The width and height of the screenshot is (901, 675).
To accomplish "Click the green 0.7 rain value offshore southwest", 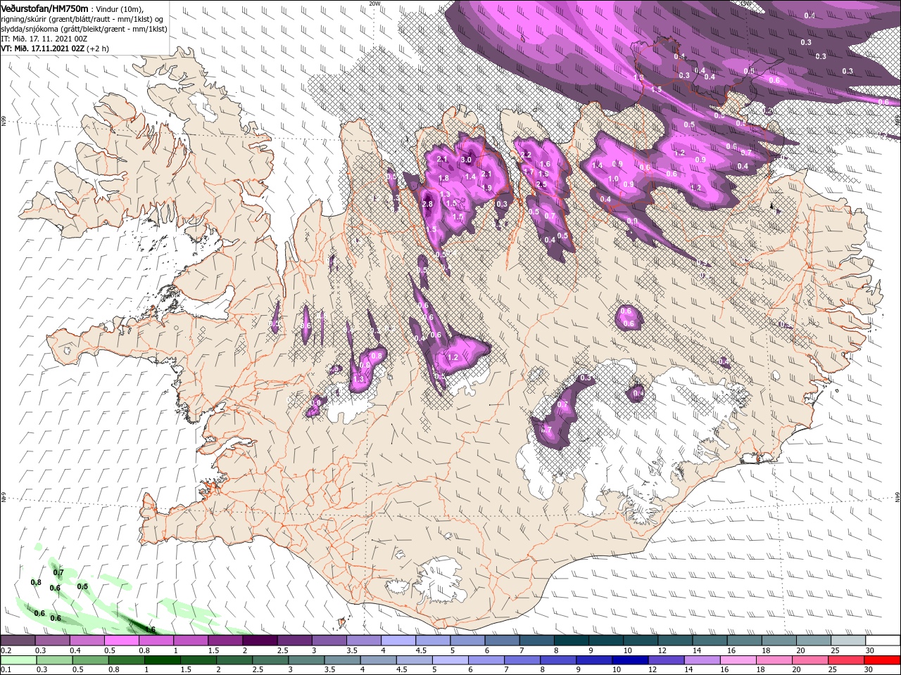I will click(58, 573).
